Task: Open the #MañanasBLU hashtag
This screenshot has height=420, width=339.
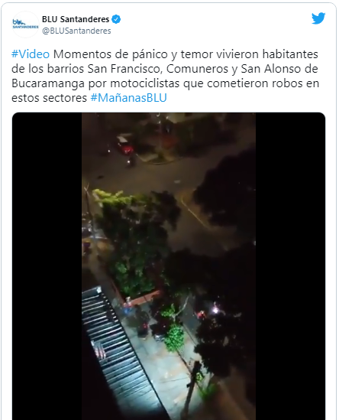Action: click(128, 98)
